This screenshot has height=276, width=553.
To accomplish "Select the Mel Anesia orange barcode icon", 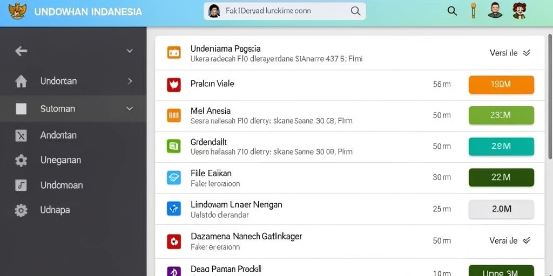I will [174, 115].
